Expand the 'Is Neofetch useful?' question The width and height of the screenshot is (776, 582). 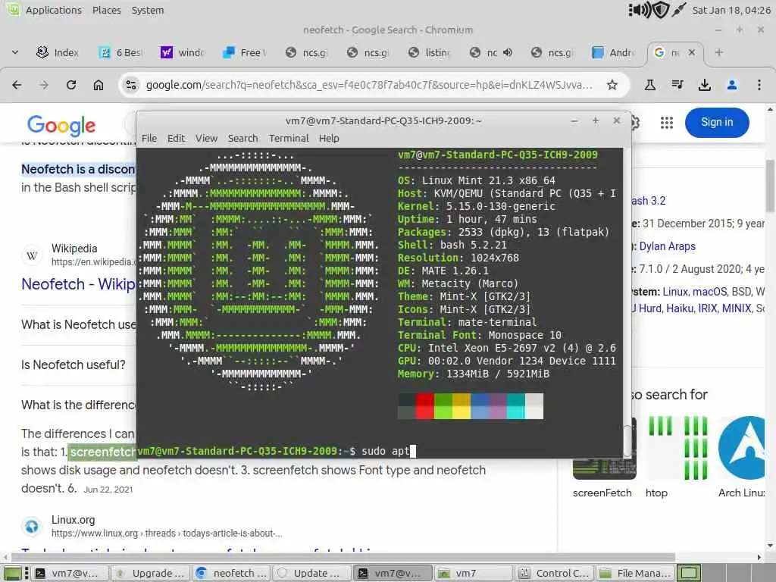tap(74, 365)
